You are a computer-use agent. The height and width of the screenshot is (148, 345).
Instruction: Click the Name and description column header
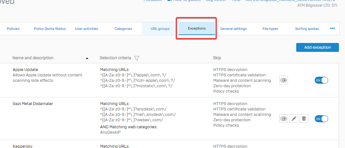tap(33, 58)
